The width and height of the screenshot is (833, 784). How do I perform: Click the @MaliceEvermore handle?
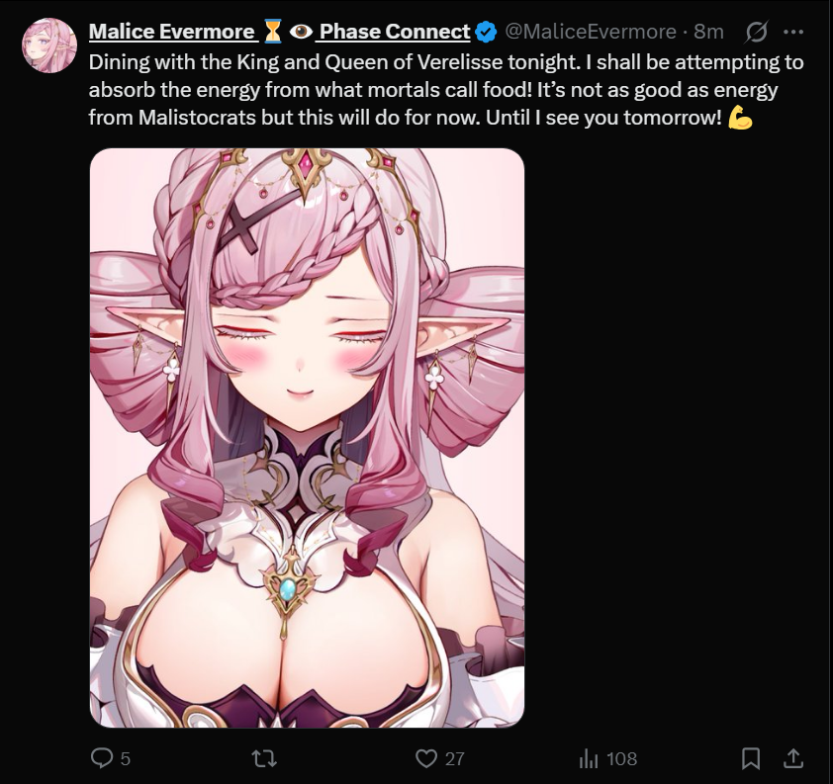(591, 32)
